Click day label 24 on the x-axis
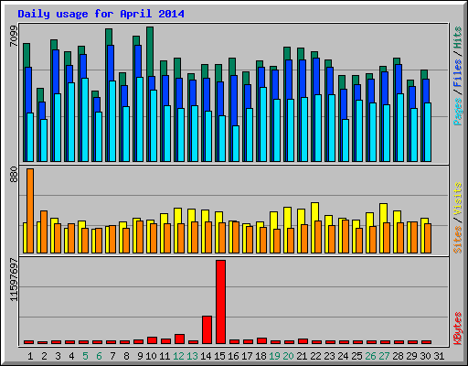468x366 pixels. click(343, 356)
